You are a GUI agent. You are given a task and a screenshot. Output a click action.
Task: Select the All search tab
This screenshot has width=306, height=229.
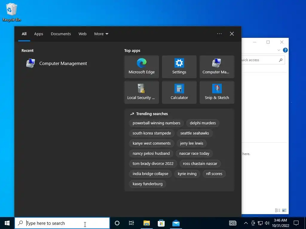click(x=24, y=34)
